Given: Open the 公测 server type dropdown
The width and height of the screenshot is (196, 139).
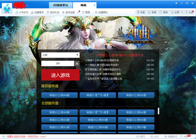Looking at the screenshot, I should pos(60,55).
